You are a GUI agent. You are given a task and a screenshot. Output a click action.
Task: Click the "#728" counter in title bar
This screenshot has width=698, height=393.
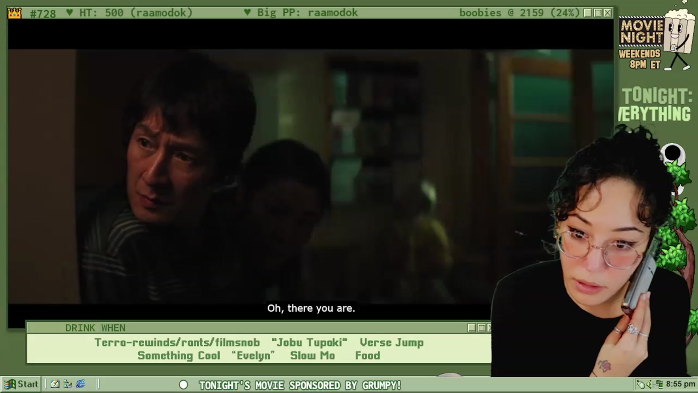pyautogui.click(x=43, y=14)
